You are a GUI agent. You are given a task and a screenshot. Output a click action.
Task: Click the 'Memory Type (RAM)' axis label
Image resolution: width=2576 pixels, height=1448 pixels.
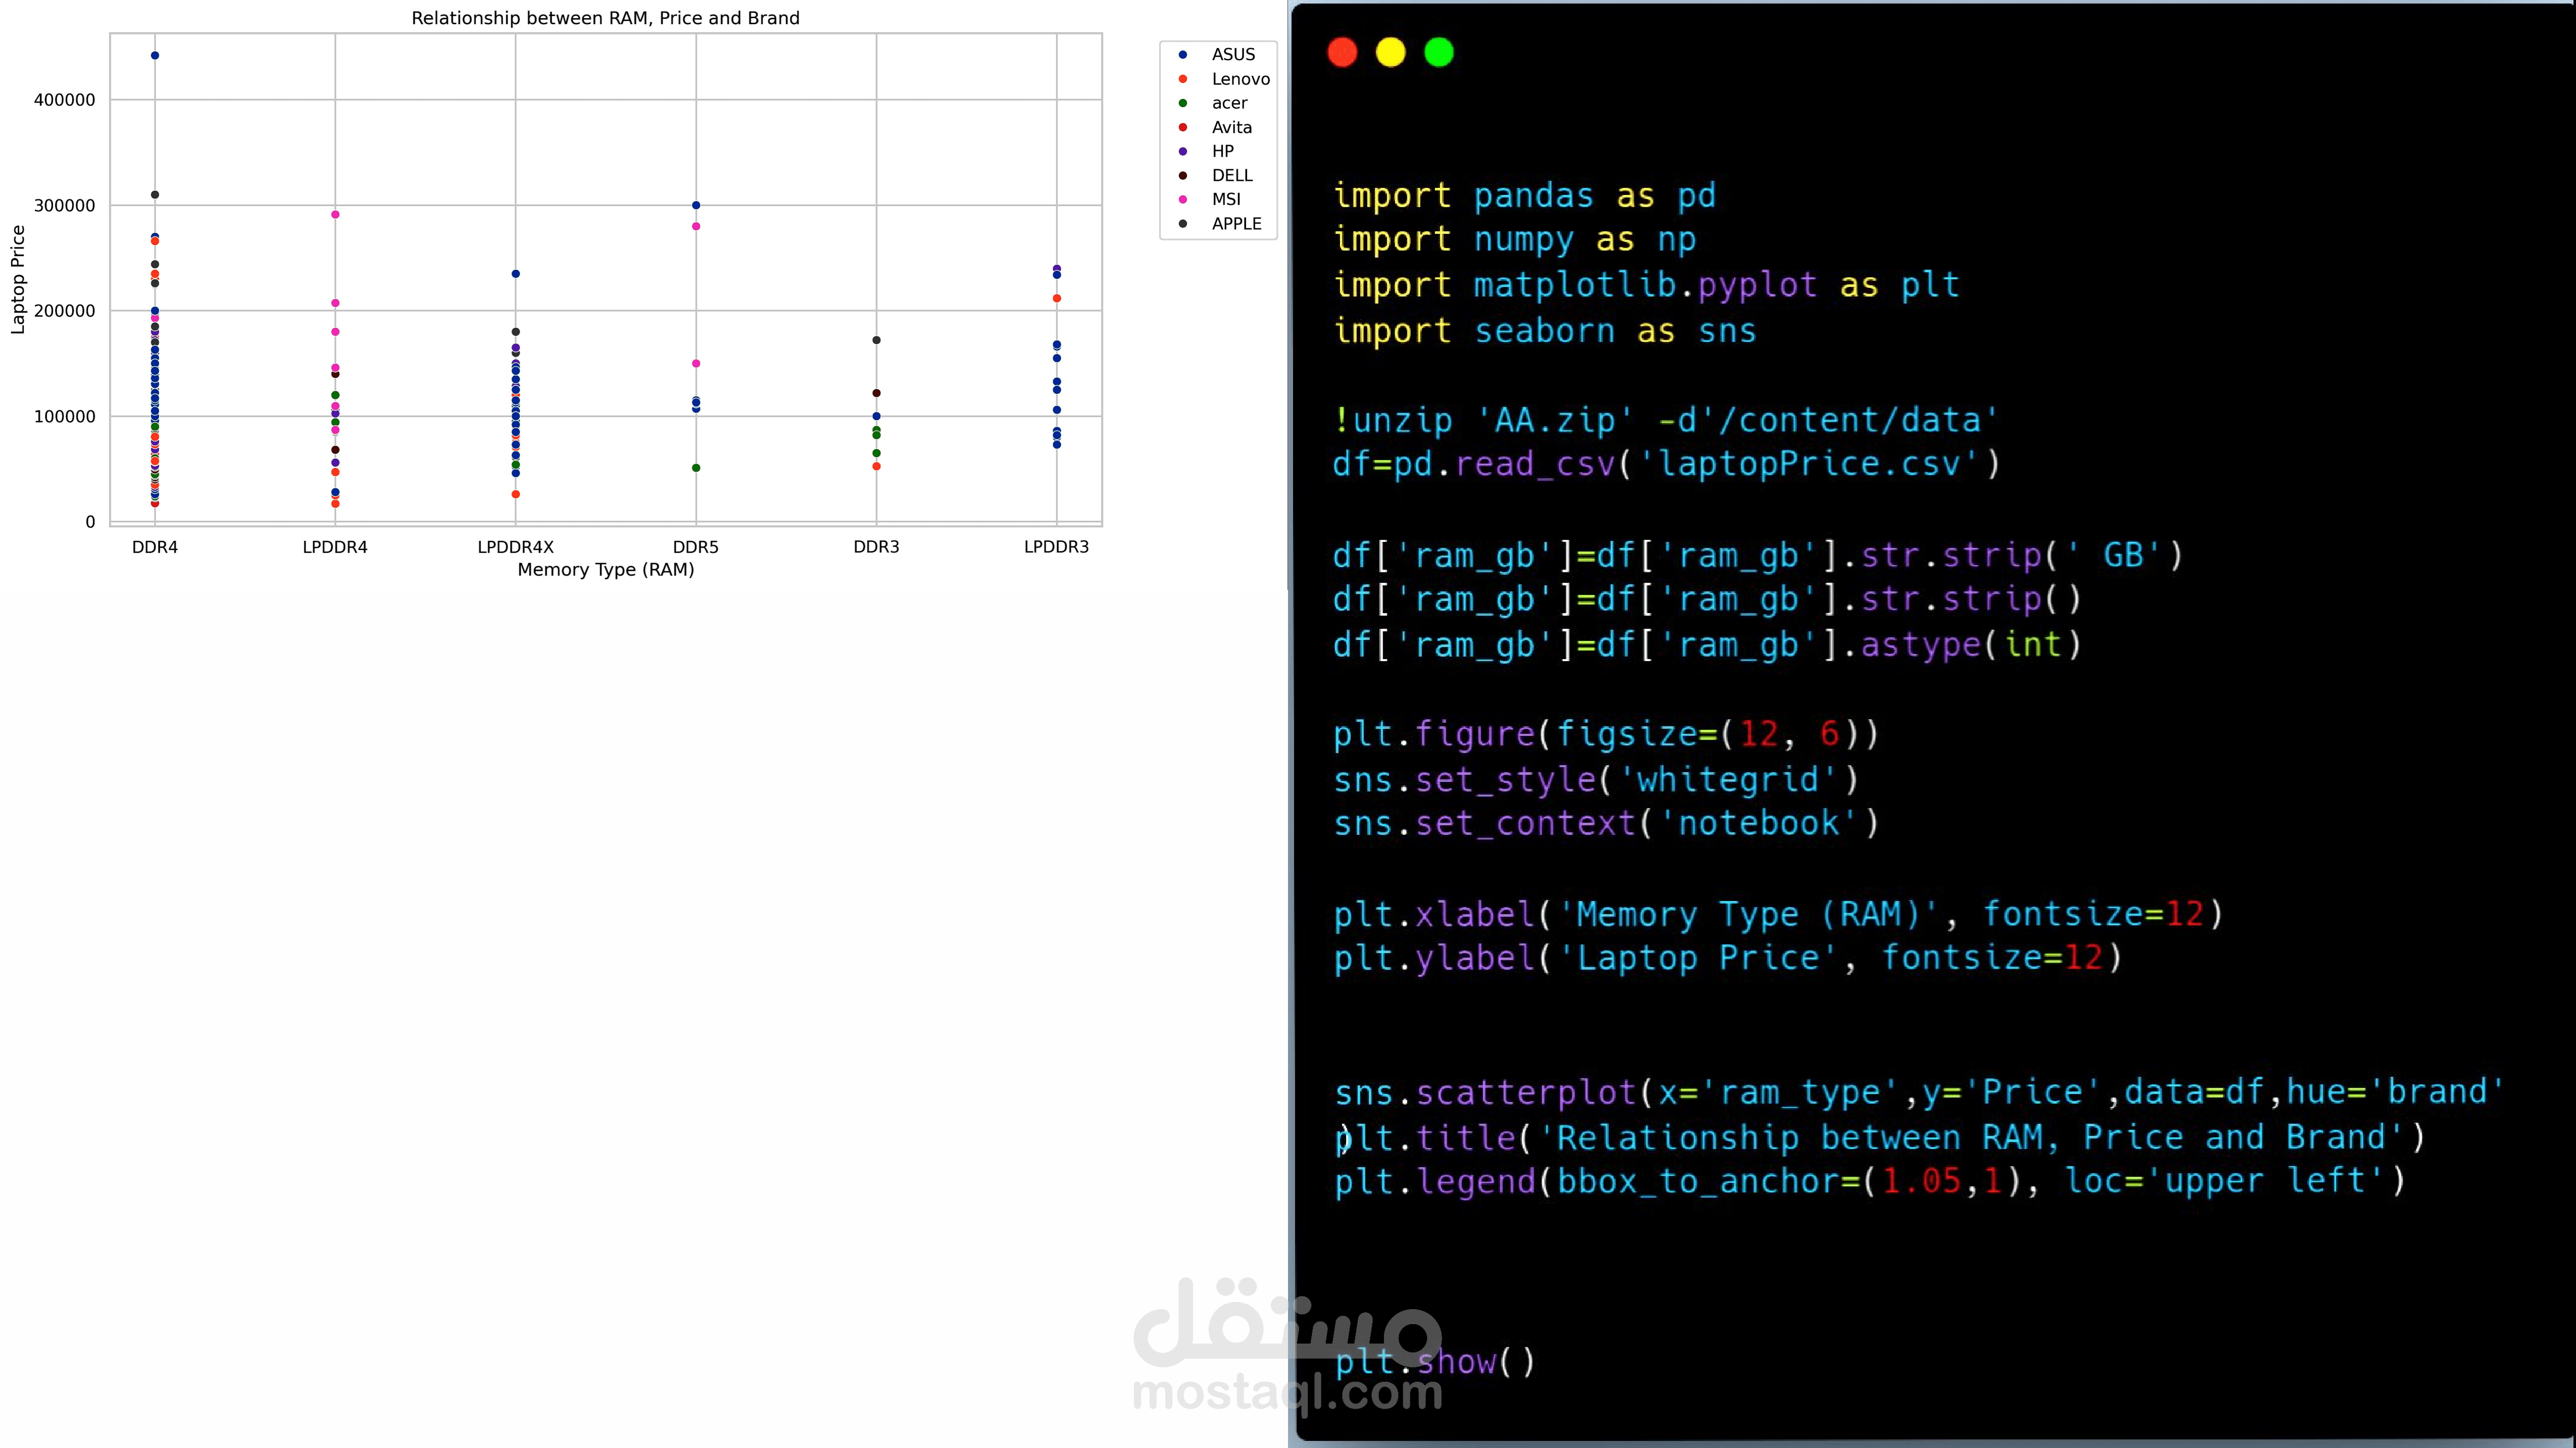(x=605, y=570)
